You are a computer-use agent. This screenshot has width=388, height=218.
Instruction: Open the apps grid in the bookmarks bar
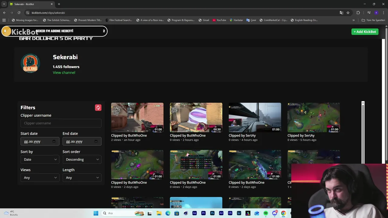coord(4,20)
